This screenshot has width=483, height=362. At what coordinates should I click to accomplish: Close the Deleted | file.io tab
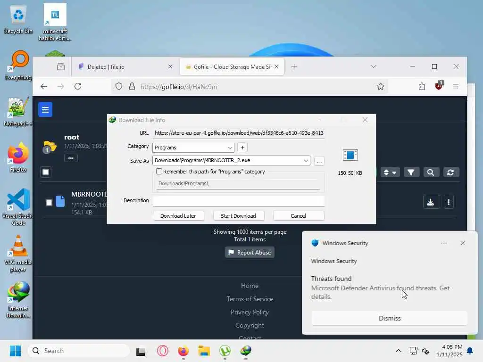(170, 66)
